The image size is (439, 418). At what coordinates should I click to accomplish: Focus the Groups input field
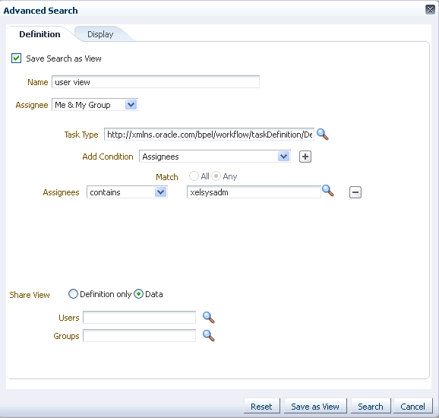140,336
